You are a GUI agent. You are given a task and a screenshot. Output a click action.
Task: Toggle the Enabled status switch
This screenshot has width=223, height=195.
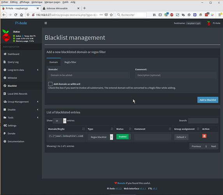coord(124,136)
